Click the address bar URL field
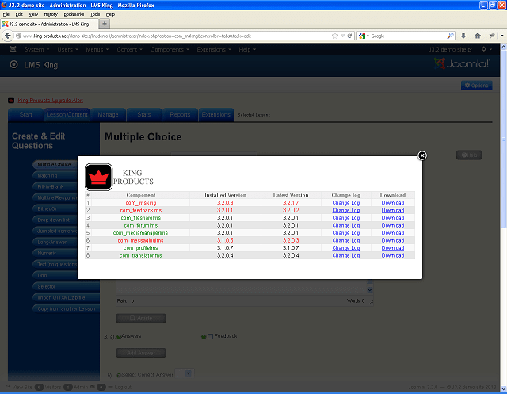 coord(176,36)
